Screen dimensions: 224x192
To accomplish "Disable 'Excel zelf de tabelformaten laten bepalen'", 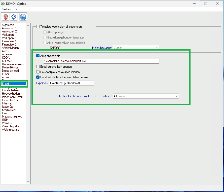I will (38, 77).
